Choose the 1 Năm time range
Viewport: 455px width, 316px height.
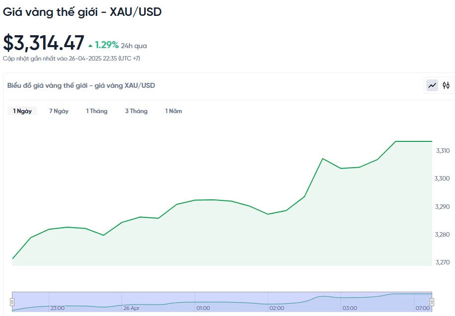click(x=173, y=111)
